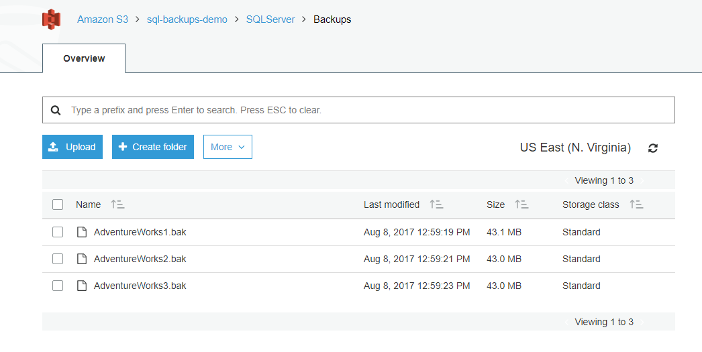Click the Storage class header label

click(591, 204)
